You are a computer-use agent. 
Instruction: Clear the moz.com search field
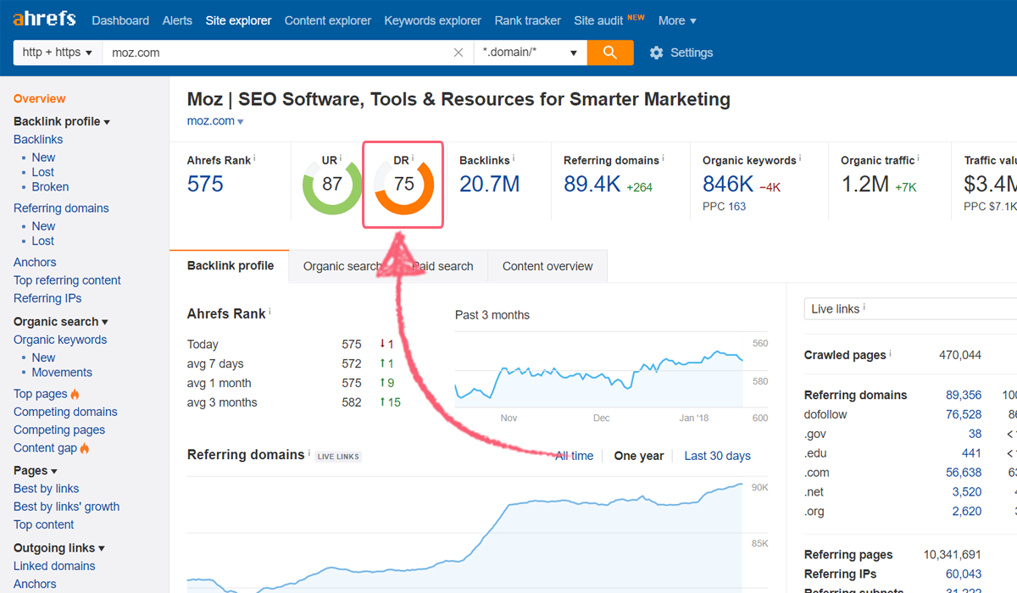pos(458,53)
